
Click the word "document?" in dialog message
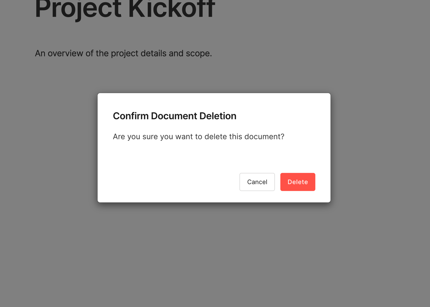pos(264,137)
